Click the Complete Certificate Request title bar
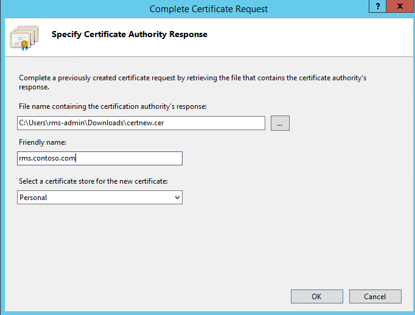The height and width of the screenshot is (315, 415). pyautogui.click(x=209, y=9)
